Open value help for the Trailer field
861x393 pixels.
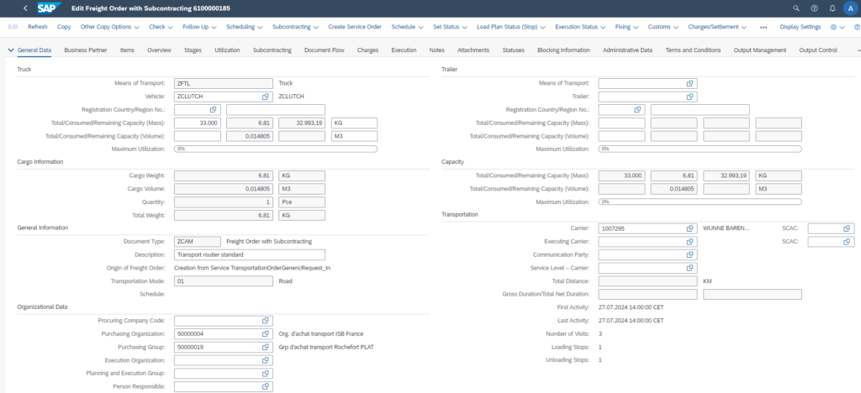point(690,97)
